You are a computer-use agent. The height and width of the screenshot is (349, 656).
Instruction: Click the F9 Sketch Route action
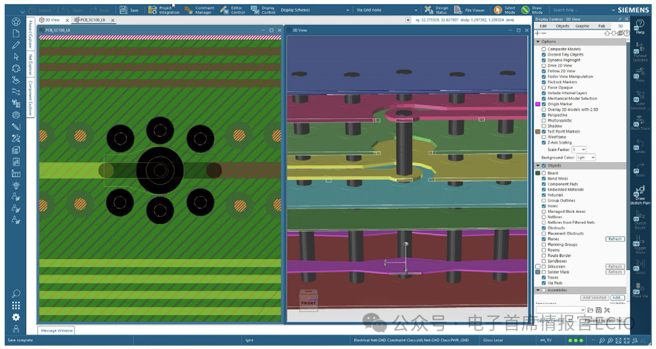coord(640,220)
